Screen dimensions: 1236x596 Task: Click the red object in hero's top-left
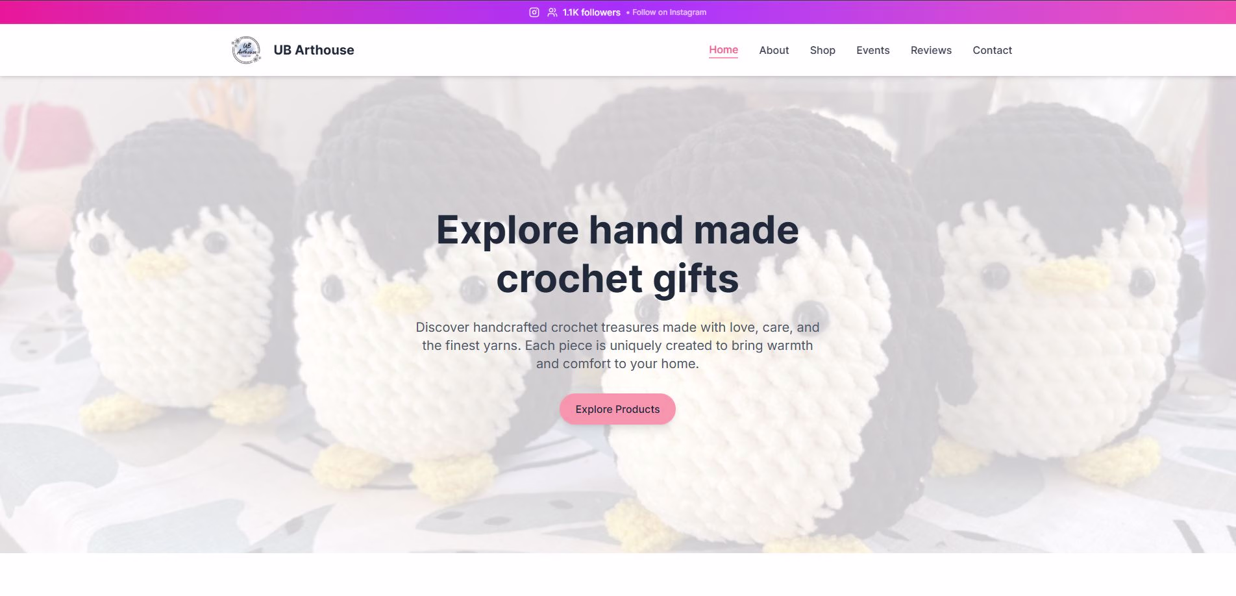[45, 135]
